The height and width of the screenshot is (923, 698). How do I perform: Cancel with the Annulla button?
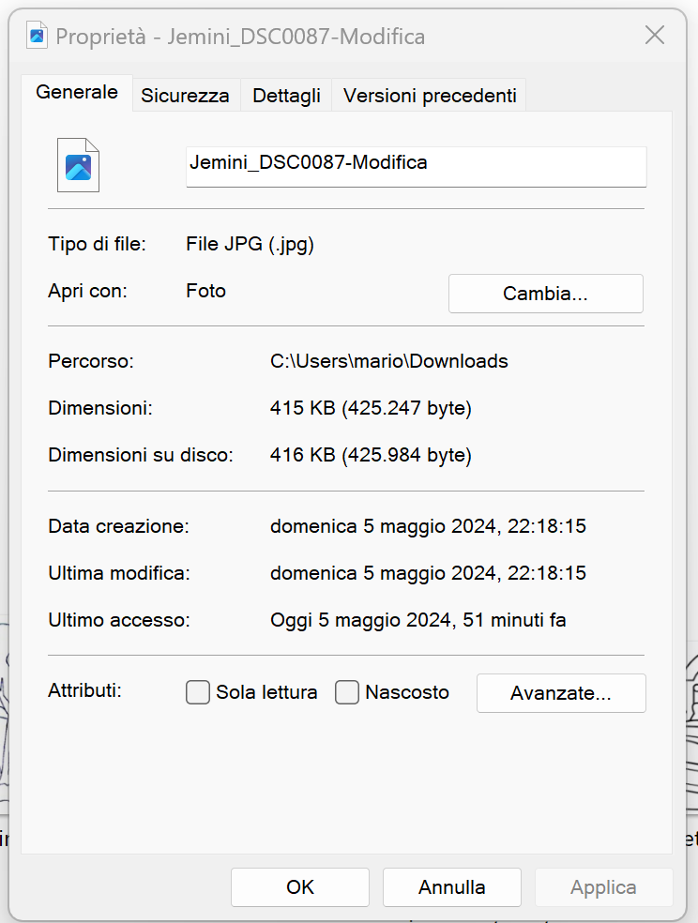452,887
